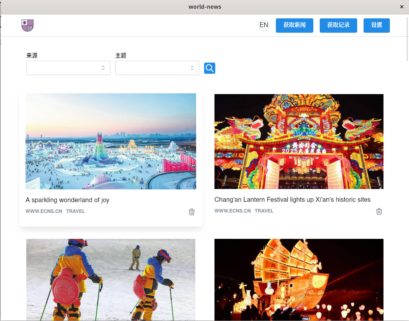Click the blue magnifier search icon

(x=209, y=68)
